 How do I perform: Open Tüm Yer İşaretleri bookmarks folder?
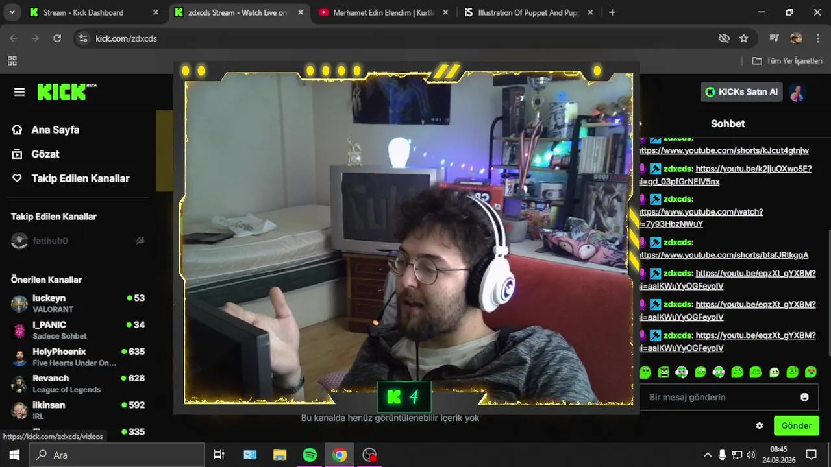click(x=787, y=61)
